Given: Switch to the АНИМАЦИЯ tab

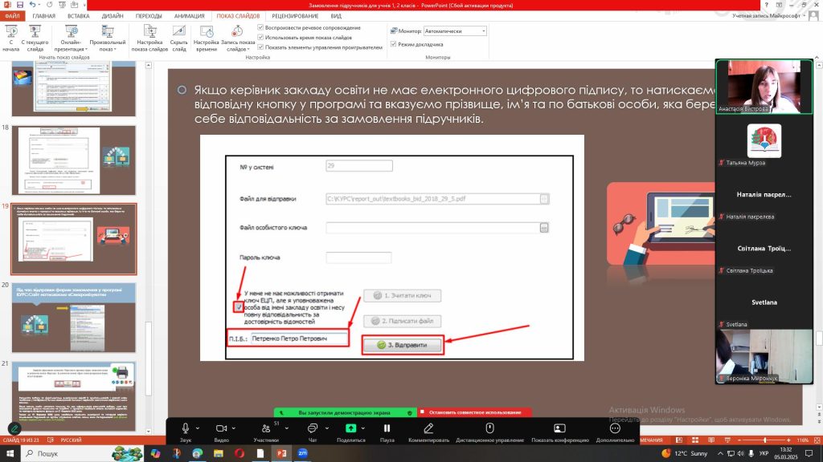Looking at the screenshot, I should pyautogui.click(x=189, y=16).
